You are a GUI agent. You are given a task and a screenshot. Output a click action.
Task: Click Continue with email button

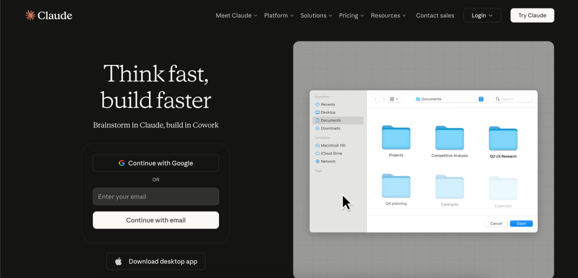pos(156,220)
